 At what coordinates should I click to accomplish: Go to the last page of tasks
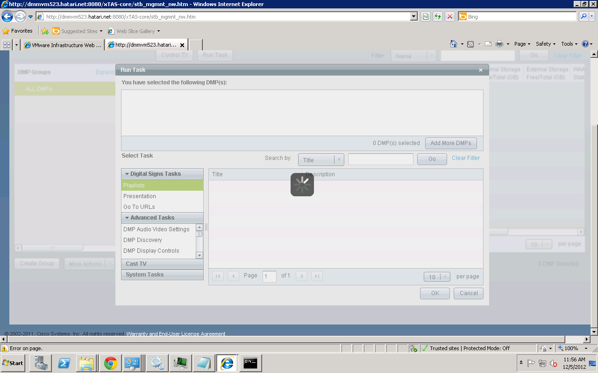(x=317, y=276)
